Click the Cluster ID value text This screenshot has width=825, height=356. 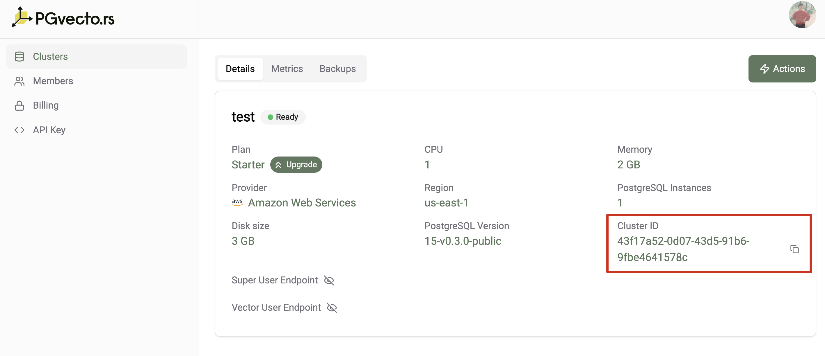click(x=683, y=249)
